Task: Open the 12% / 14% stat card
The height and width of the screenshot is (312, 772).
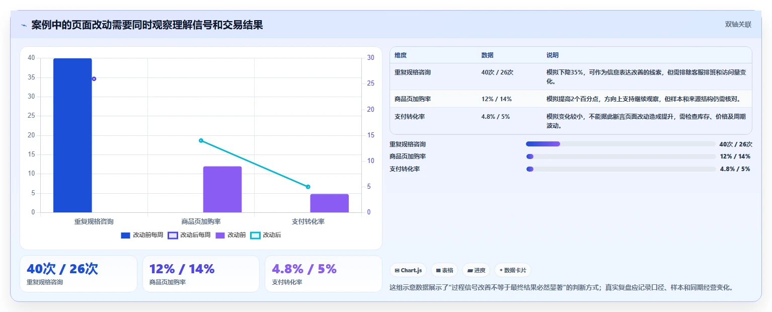Action: (201, 274)
